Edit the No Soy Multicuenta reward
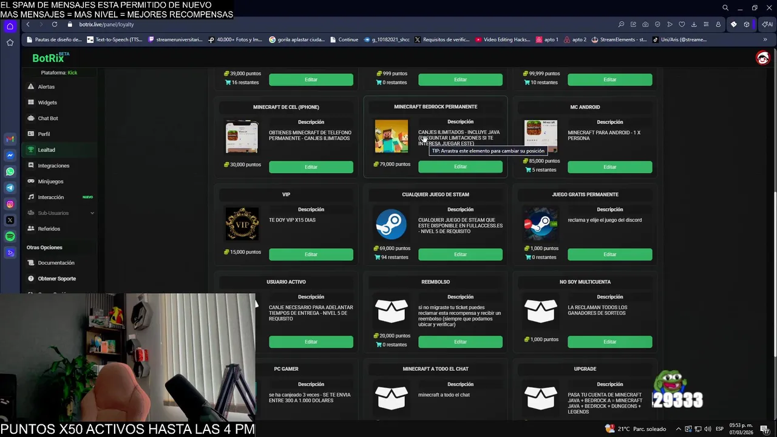Viewport: 777px width, 437px height. coord(609,342)
